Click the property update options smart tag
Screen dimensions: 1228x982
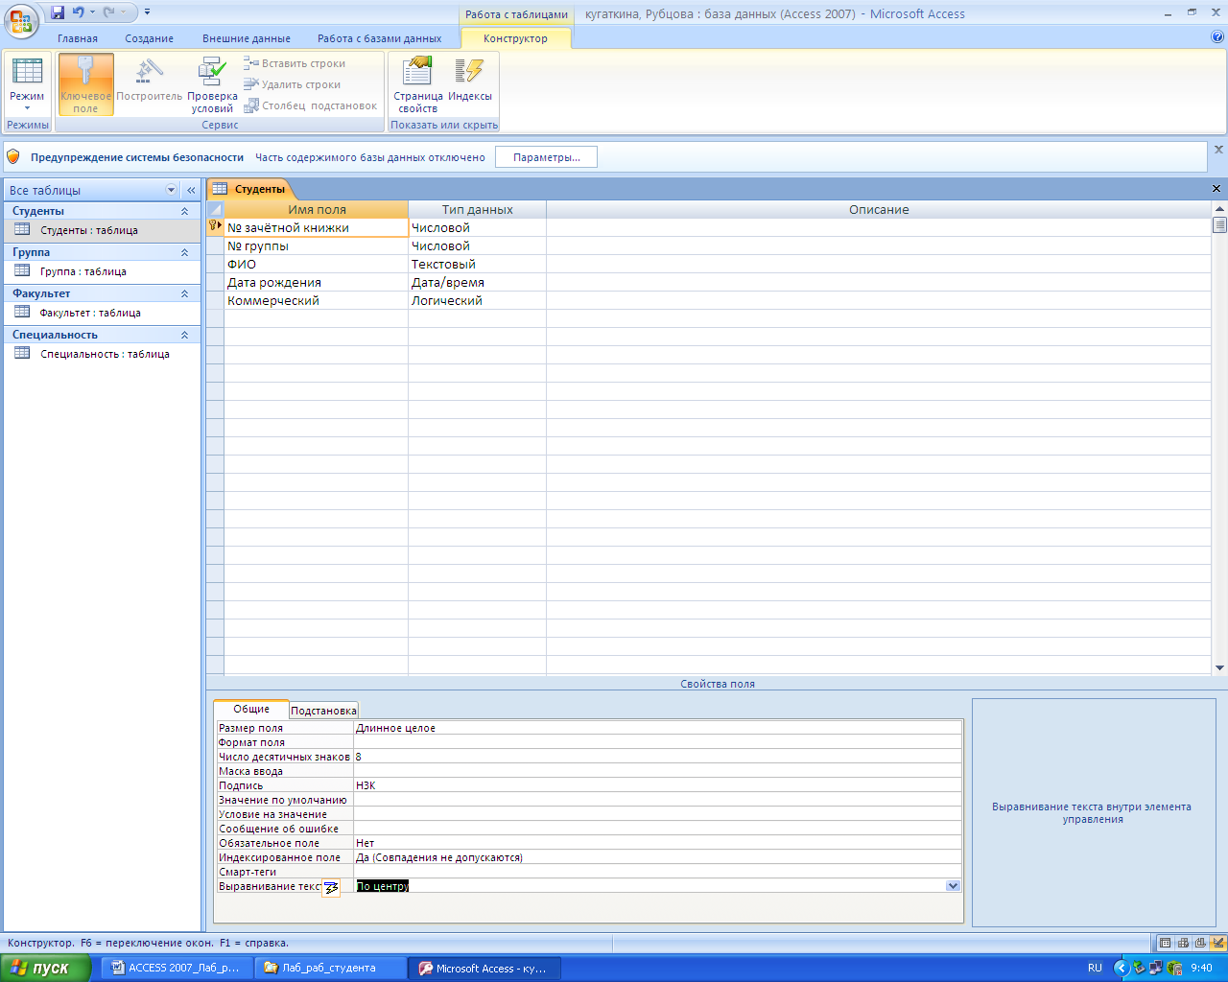click(331, 888)
